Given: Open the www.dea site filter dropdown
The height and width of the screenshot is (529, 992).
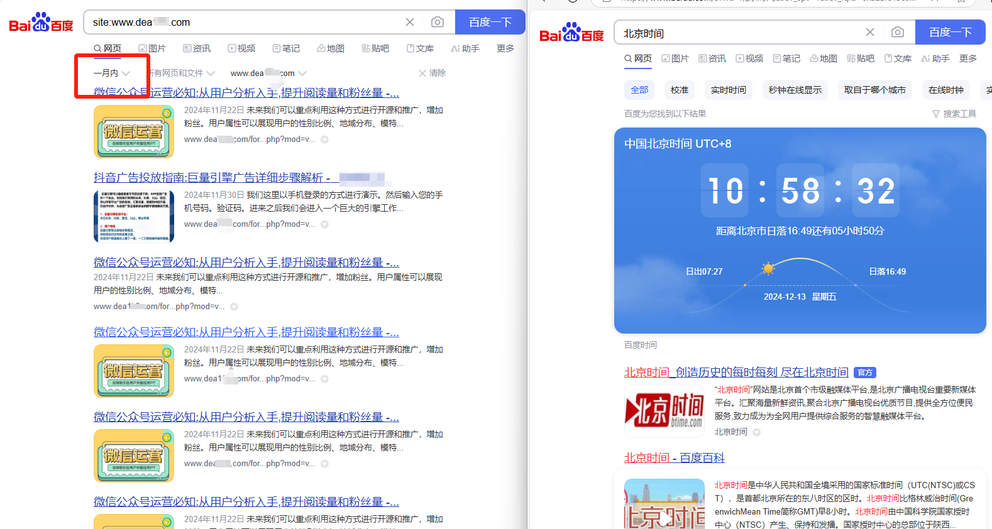Looking at the screenshot, I should pos(268,73).
